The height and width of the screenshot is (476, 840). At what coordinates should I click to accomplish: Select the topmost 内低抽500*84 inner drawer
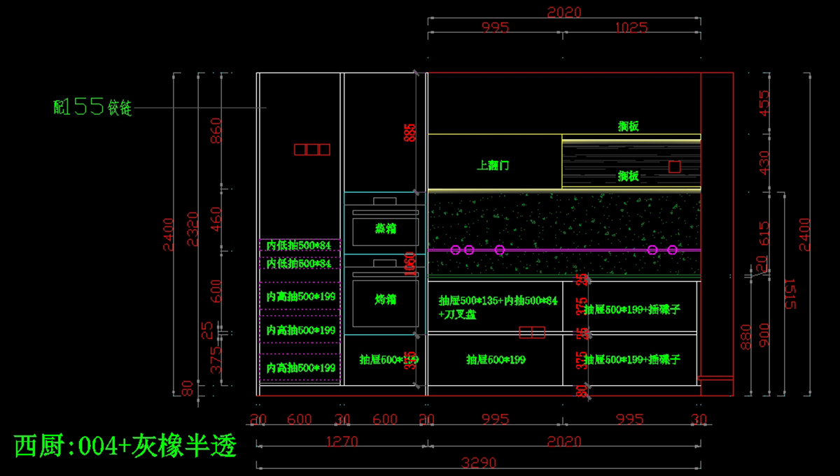point(299,245)
